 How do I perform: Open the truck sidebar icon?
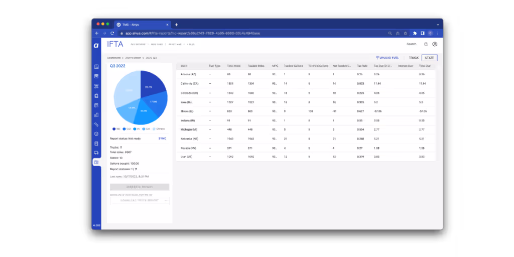(96, 153)
